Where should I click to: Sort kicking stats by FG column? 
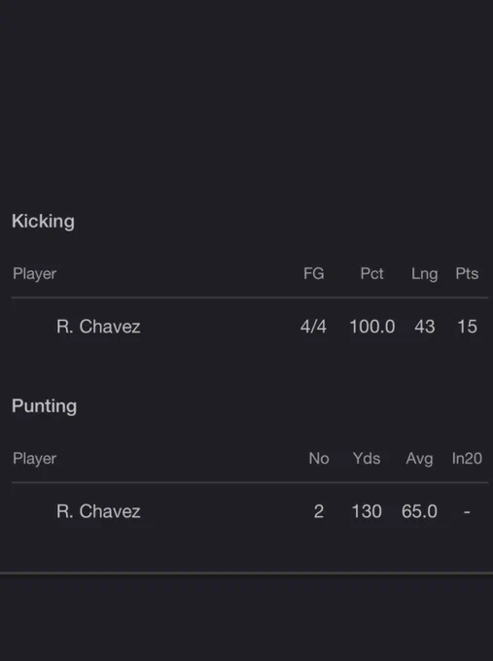point(314,273)
